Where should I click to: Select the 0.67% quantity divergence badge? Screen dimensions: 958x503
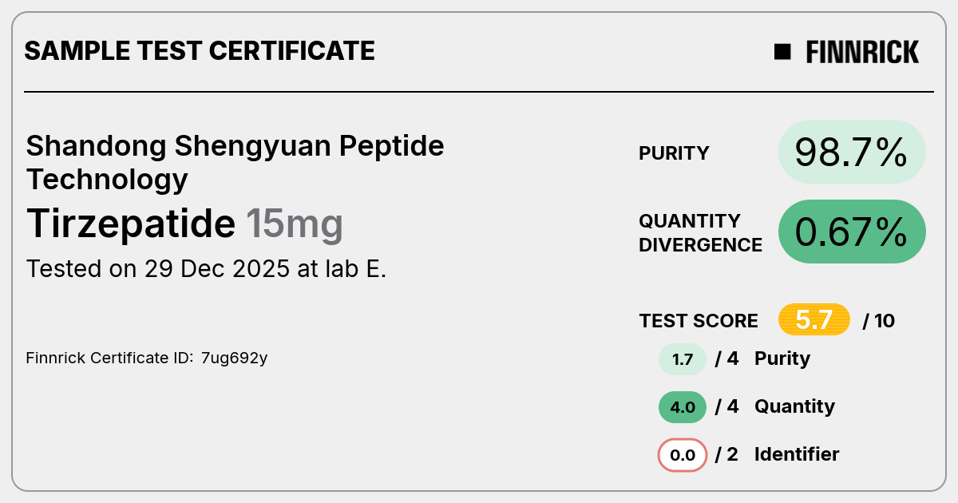(x=852, y=232)
